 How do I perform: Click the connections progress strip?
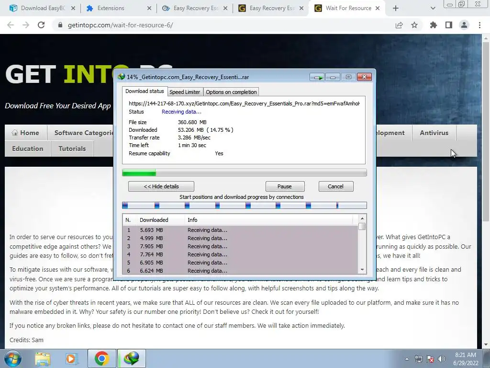point(245,205)
